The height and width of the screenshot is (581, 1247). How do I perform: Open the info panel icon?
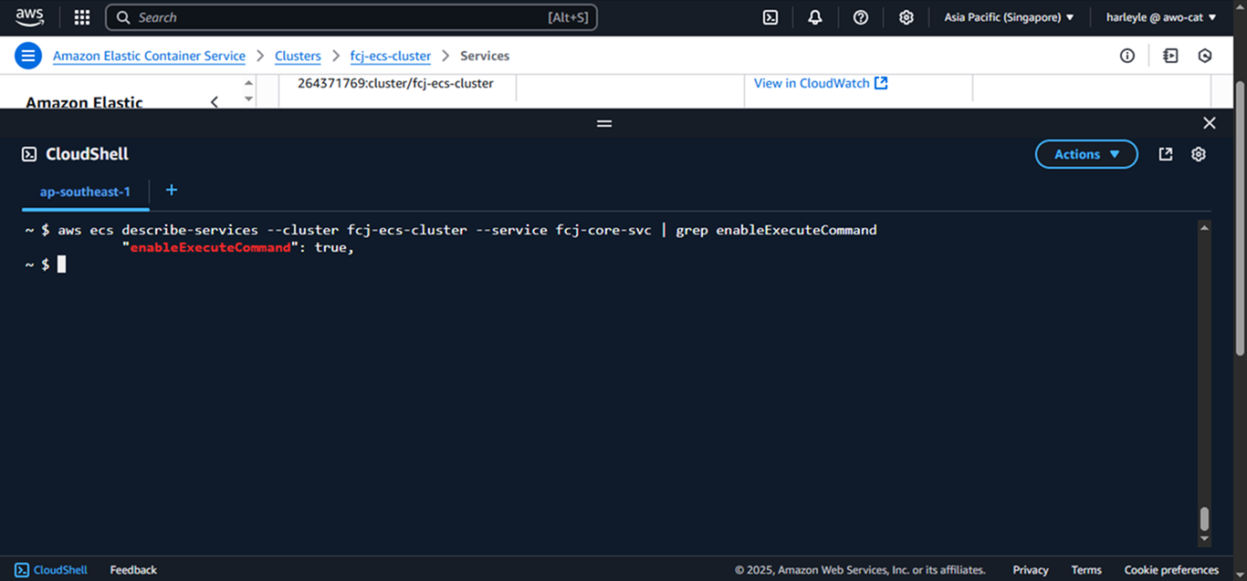(1127, 56)
